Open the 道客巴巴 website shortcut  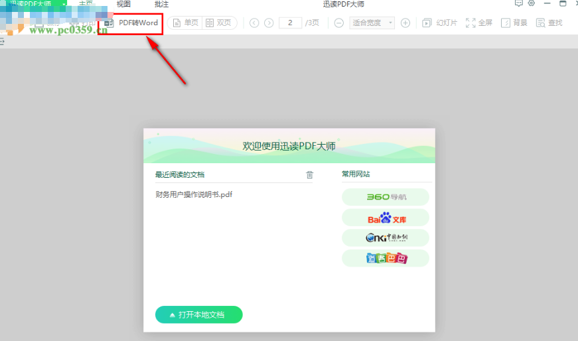pyautogui.click(x=386, y=258)
